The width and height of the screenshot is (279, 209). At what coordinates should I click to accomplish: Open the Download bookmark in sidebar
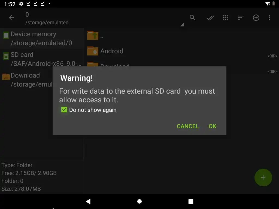(27, 80)
